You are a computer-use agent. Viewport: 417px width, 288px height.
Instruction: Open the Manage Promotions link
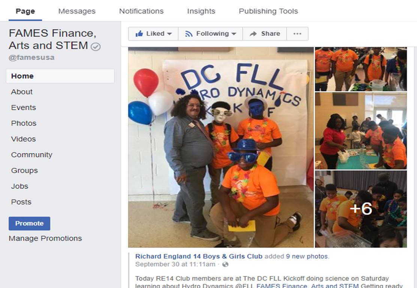[45, 238]
